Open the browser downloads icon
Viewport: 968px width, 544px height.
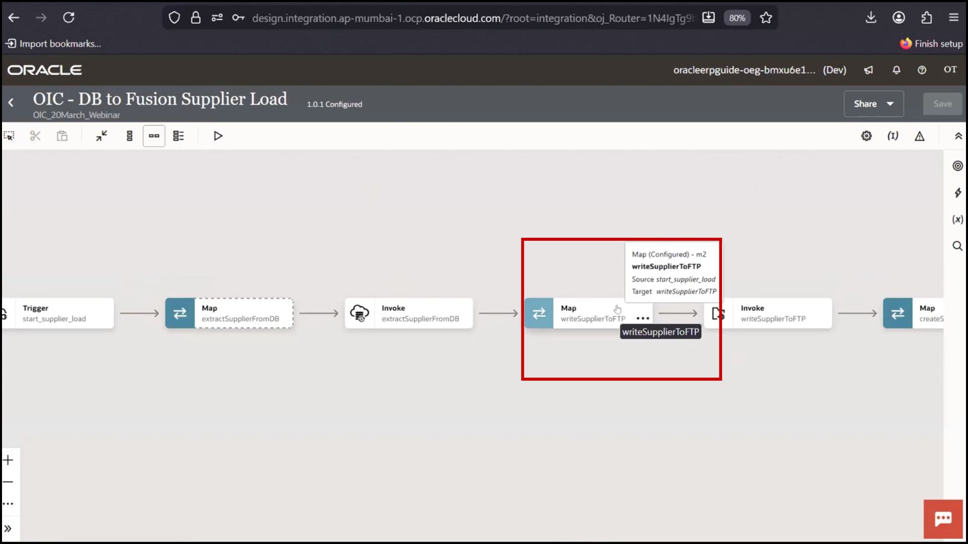coord(871,18)
